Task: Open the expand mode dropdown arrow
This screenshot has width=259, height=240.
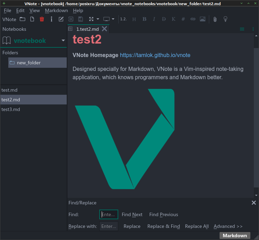Action: 98,19
